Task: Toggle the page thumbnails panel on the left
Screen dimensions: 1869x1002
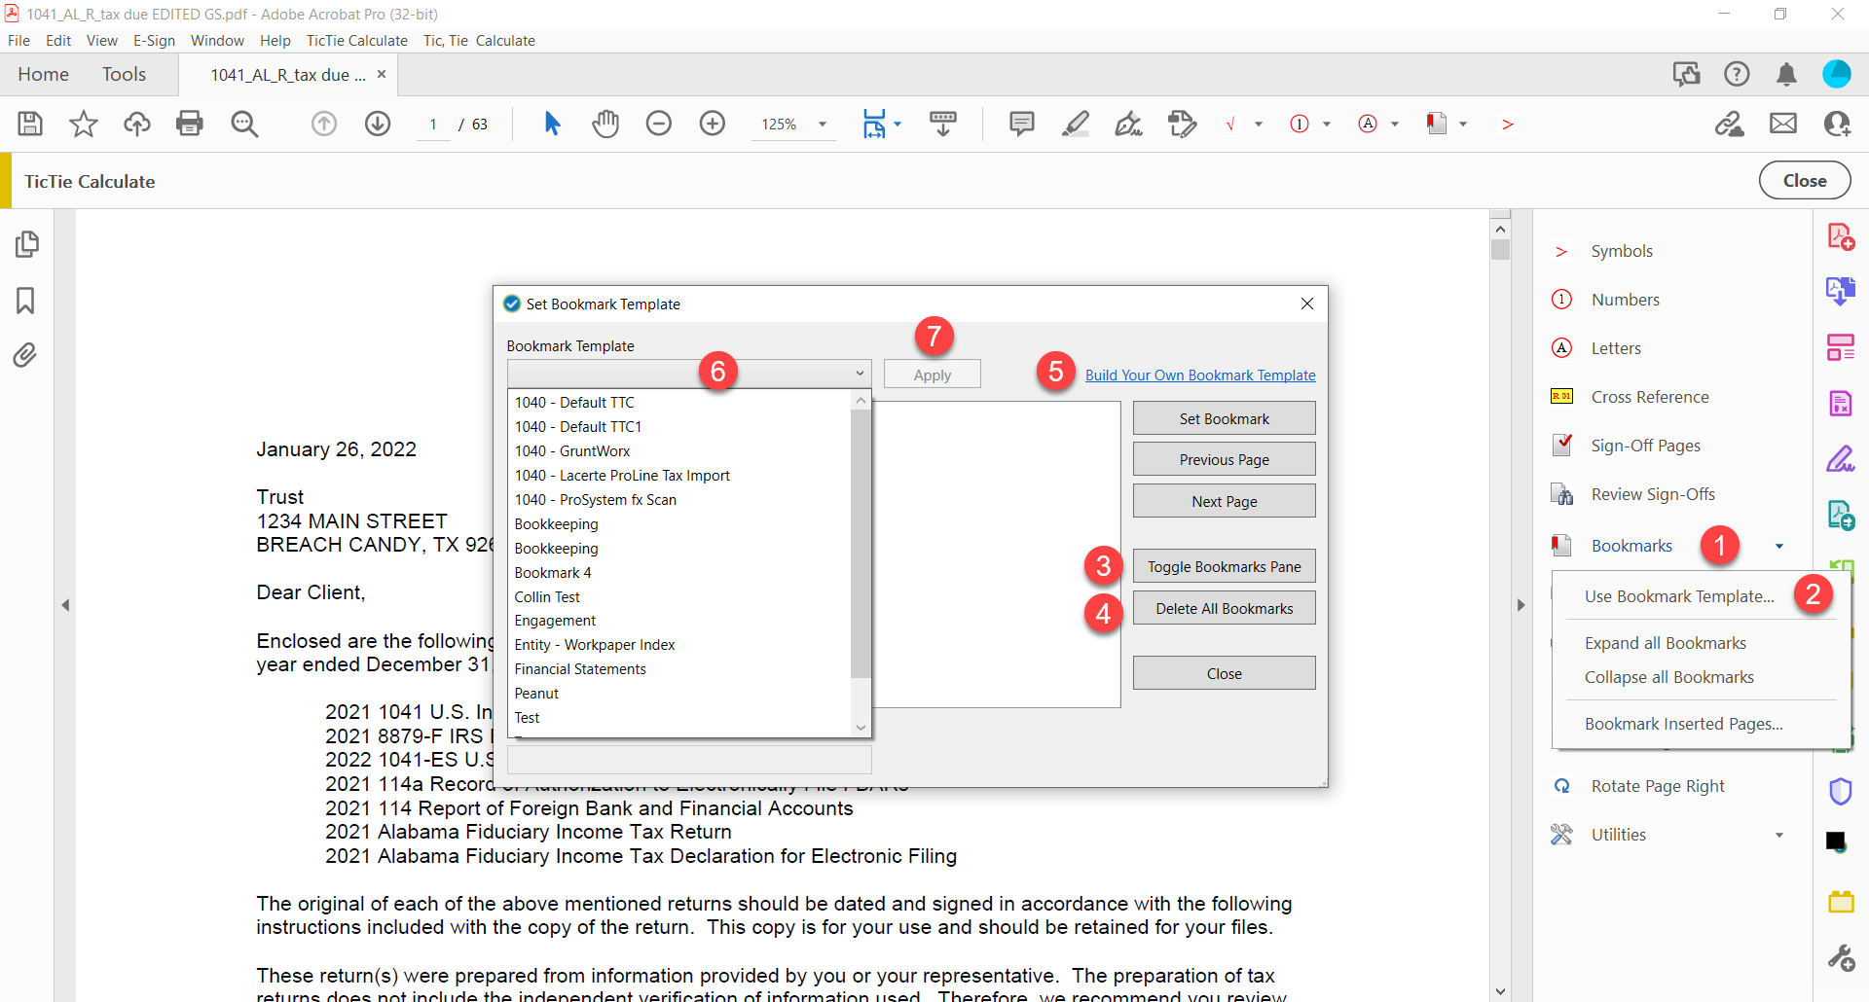Action: pos(26,244)
